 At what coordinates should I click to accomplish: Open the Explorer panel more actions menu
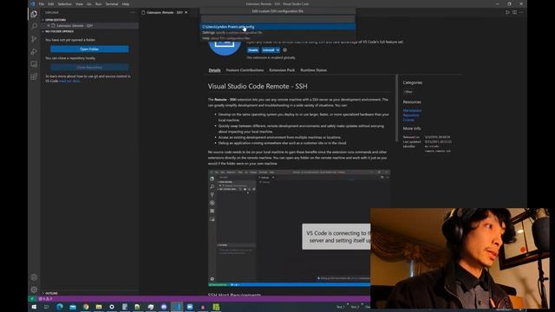coord(133,12)
